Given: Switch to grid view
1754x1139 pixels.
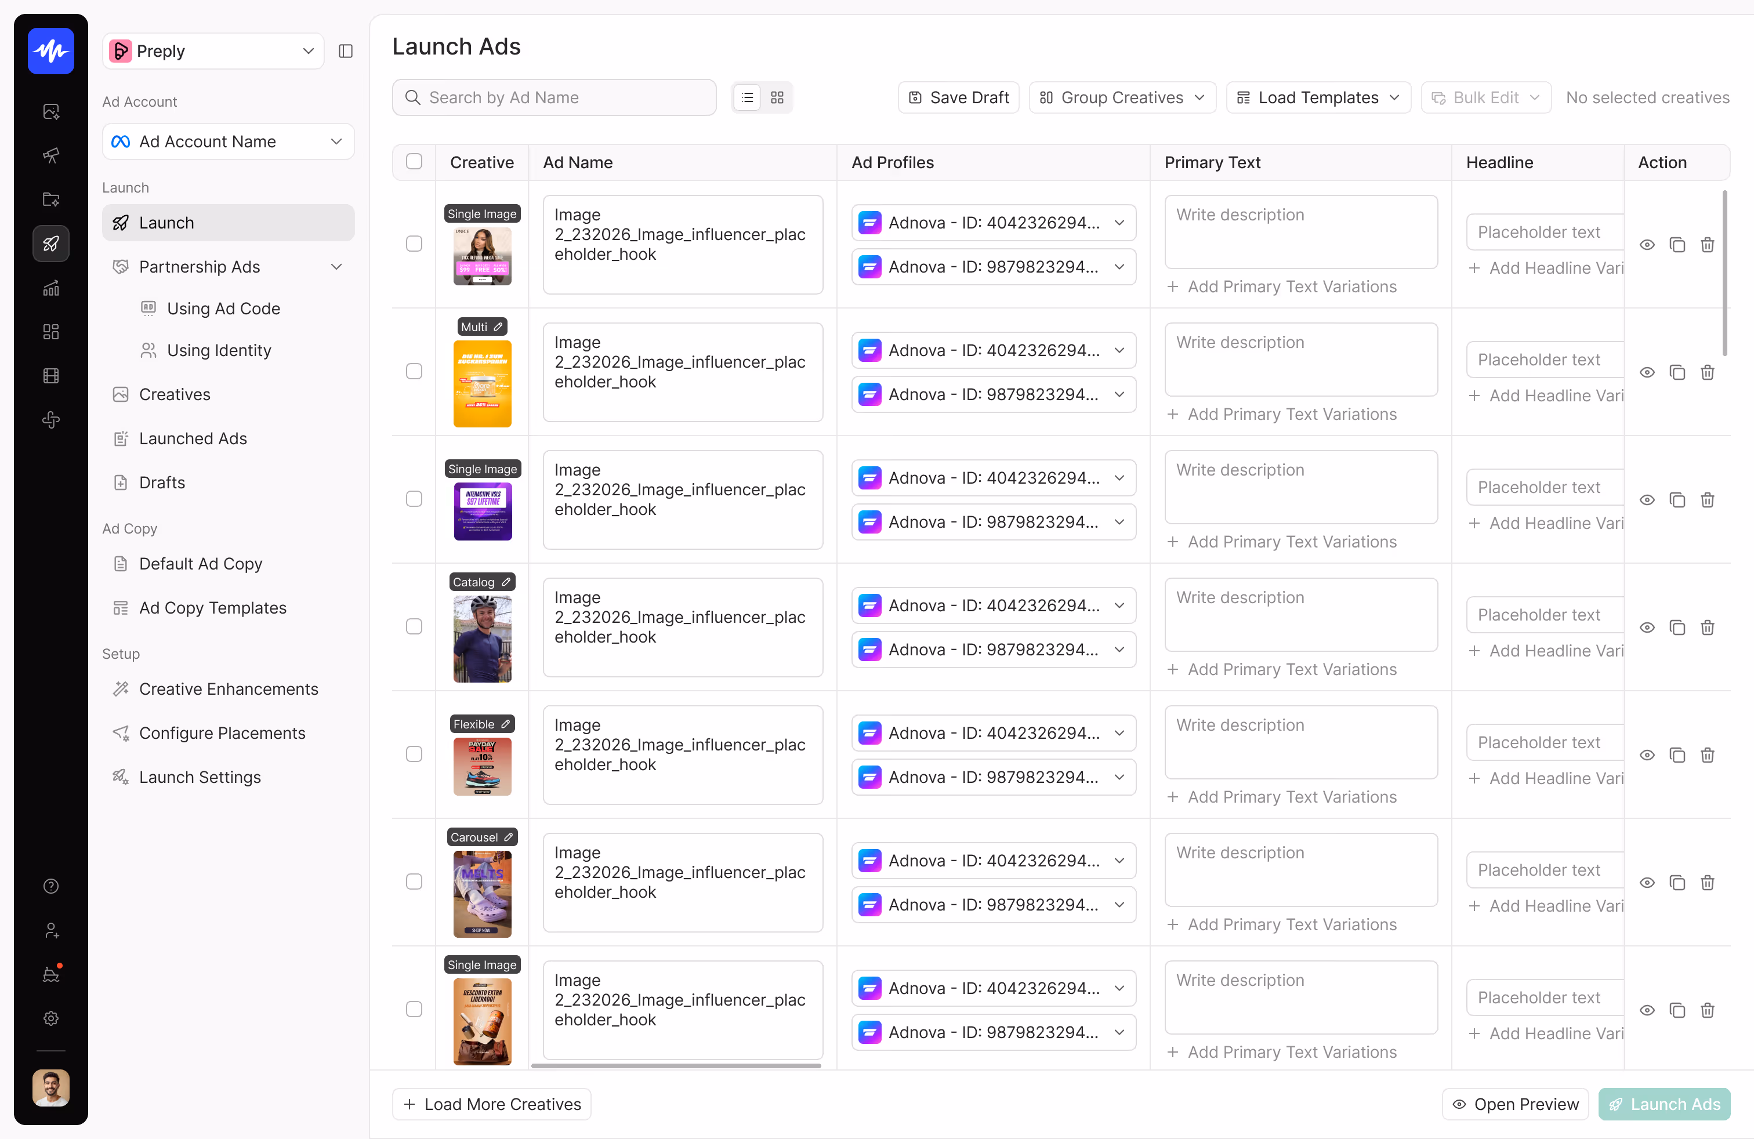Looking at the screenshot, I should click(x=777, y=97).
